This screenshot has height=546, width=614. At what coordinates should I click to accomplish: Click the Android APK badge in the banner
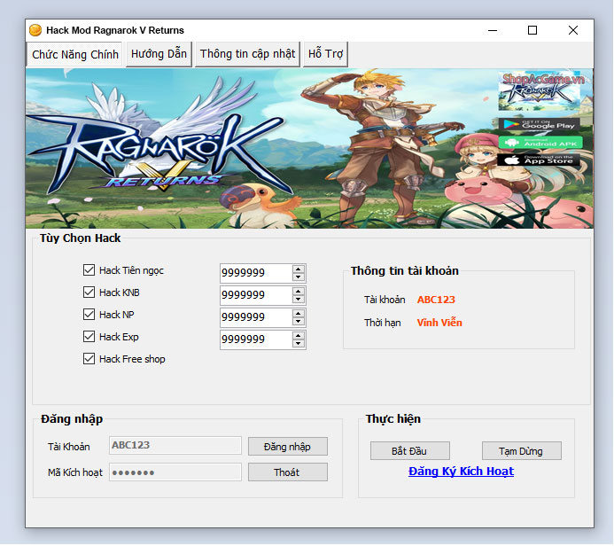(540, 143)
